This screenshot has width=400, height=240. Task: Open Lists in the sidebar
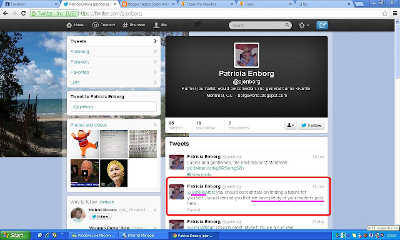coord(114,82)
